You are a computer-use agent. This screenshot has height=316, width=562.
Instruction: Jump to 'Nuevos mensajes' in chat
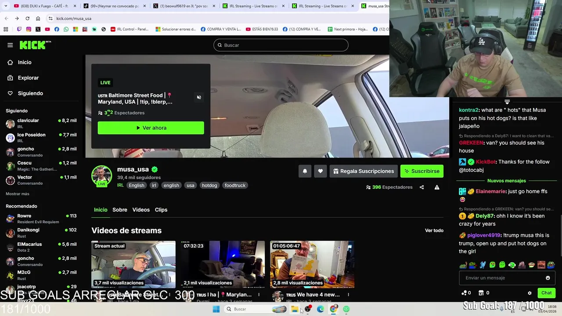506,181
